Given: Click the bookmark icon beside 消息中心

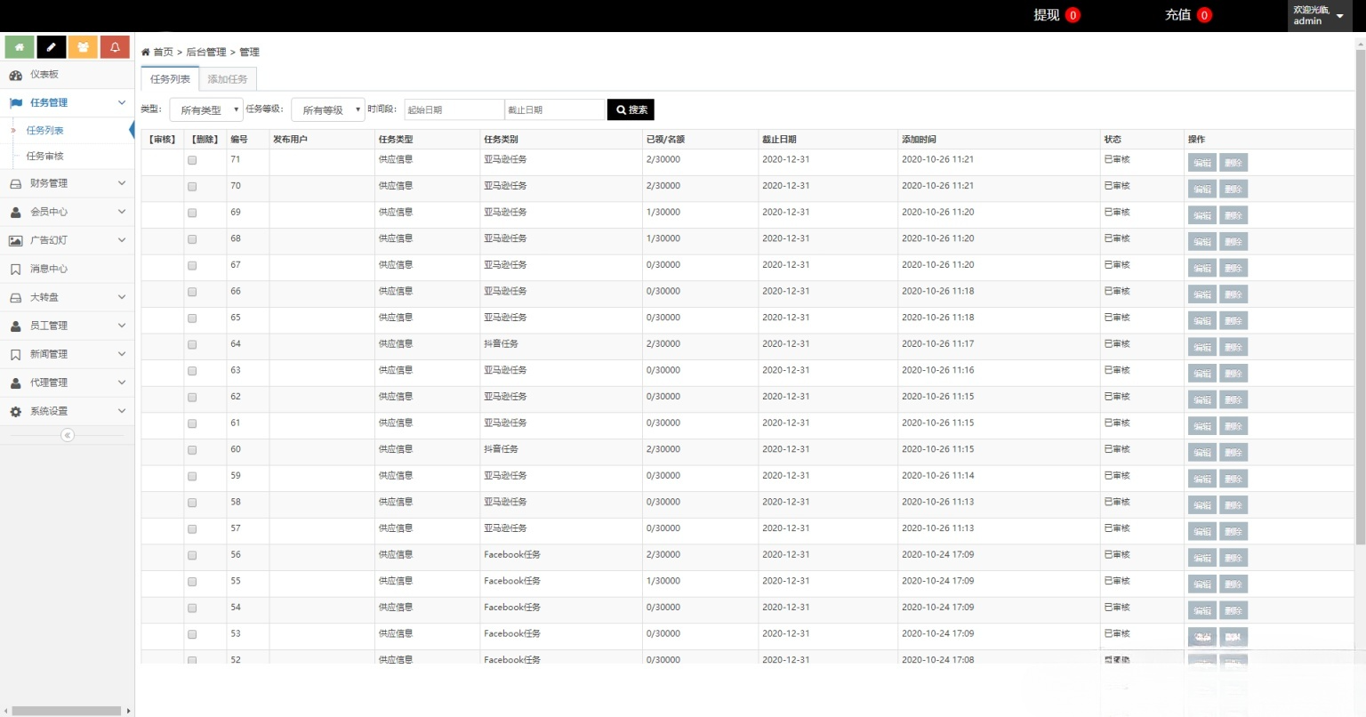Looking at the screenshot, I should (x=15, y=269).
